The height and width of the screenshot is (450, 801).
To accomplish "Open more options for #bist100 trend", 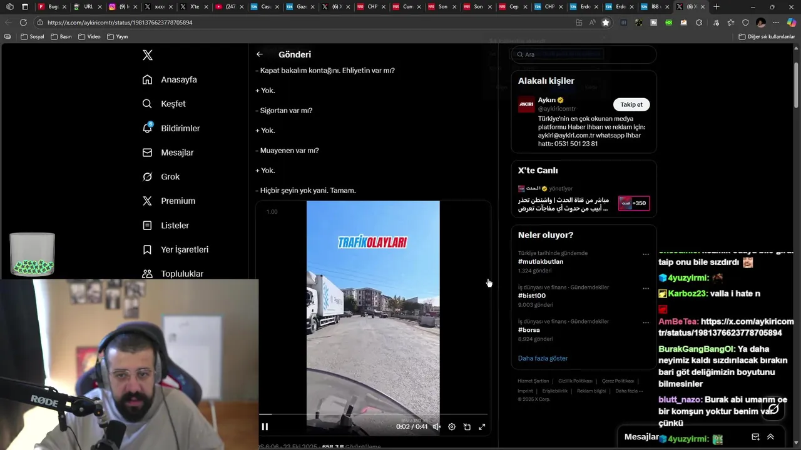I will (x=646, y=288).
